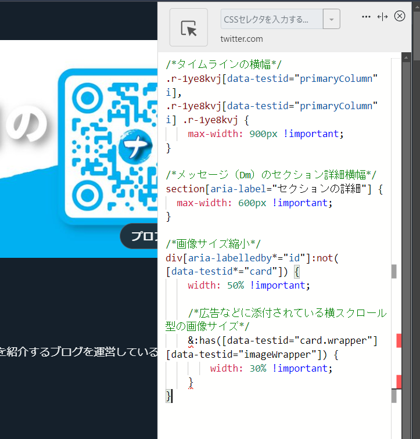Click the panel dock position arrows icon
Image resolution: width=420 pixels, height=439 pixels.
382,17
